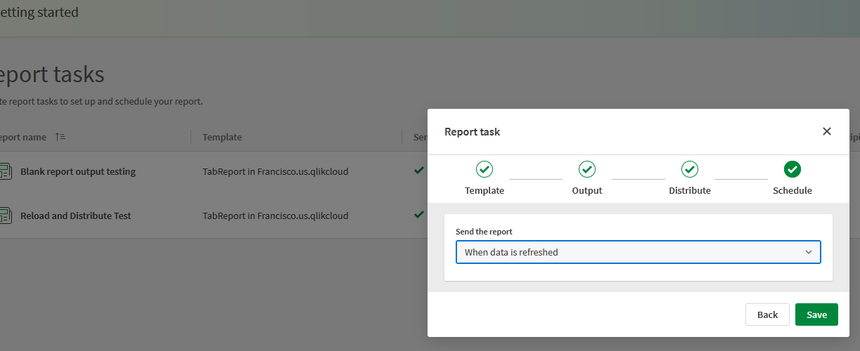Screen dimensions: 860x351
Task: Click the Schedule step checkmark icon
Action: click(792, 169)
